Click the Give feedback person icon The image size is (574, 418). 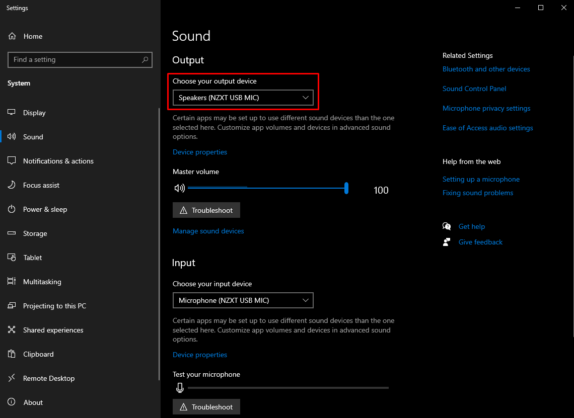pos(447,242)
